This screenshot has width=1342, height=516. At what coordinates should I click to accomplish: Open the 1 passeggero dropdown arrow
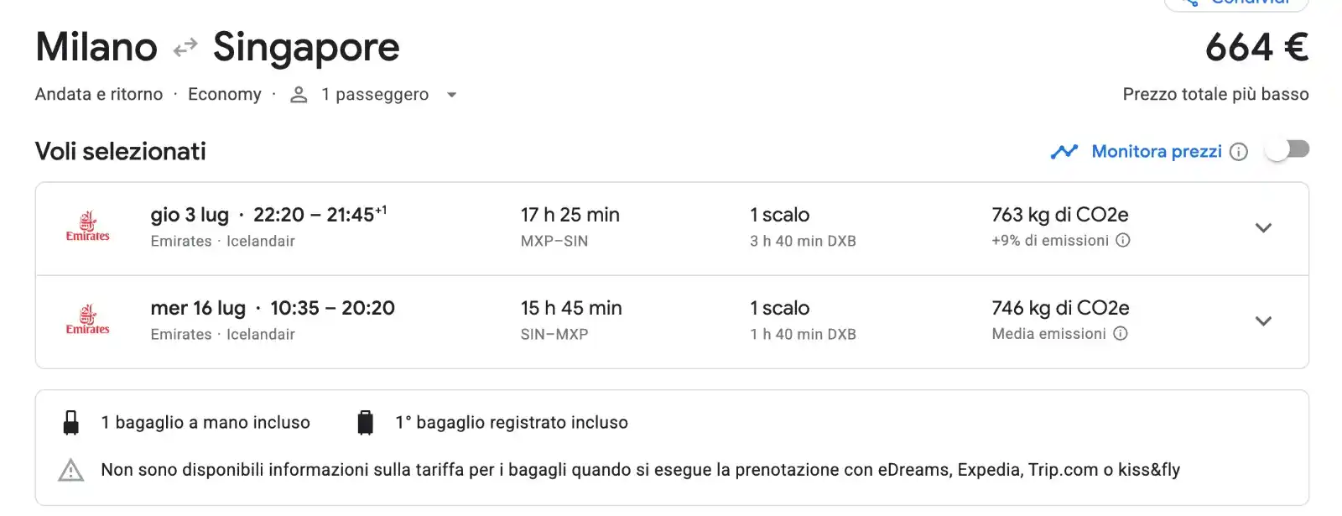pos(452,95)
